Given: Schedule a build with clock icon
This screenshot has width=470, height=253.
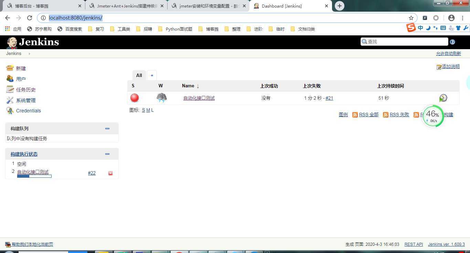Looking at the screenshot, I should coord(443,98).
